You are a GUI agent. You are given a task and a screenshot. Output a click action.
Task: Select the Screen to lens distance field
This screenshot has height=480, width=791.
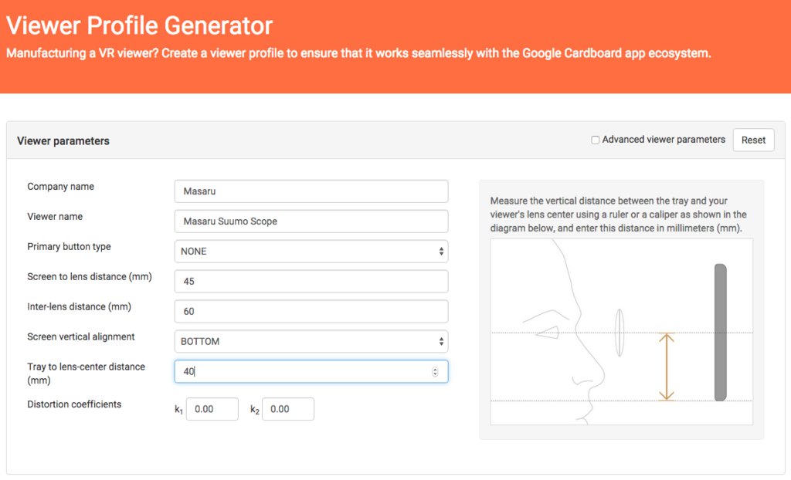coord(311,282)
